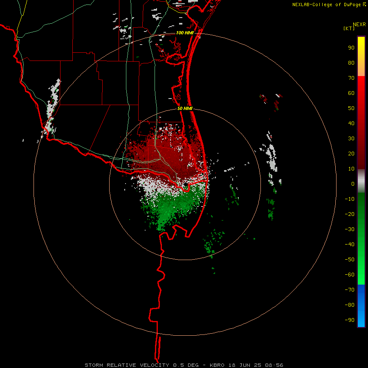Click the [KT] units label

(x=349, y=28)
